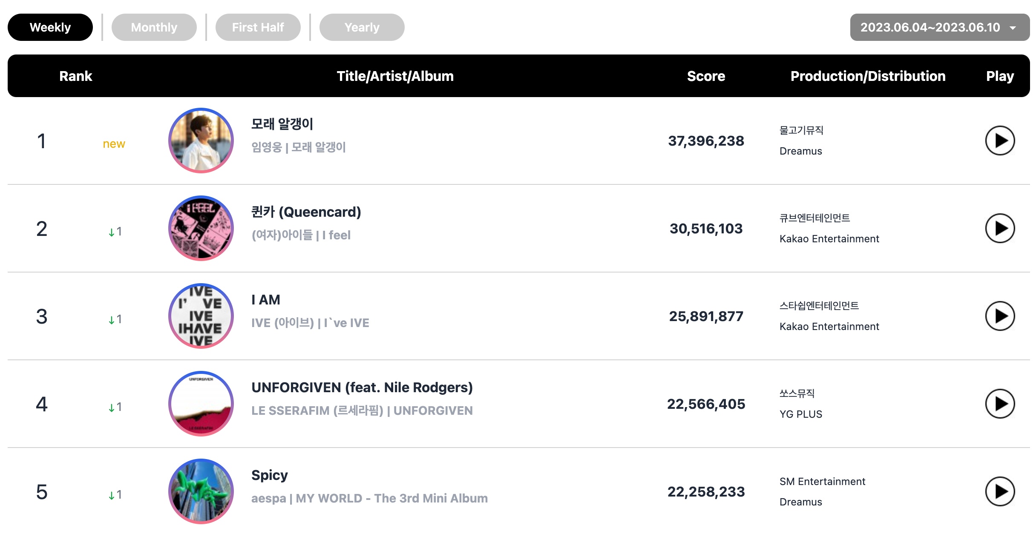Play Spicy by aespa

tap(1000, 491)
